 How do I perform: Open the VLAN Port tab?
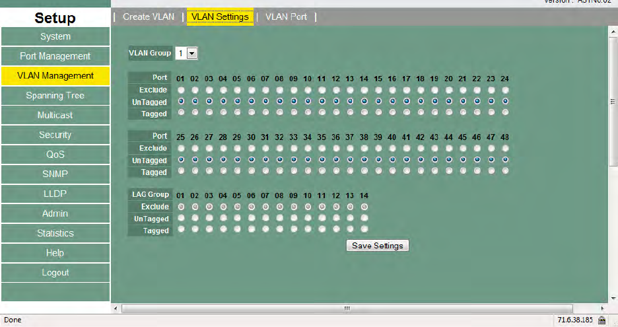click(x=286, y=17)
